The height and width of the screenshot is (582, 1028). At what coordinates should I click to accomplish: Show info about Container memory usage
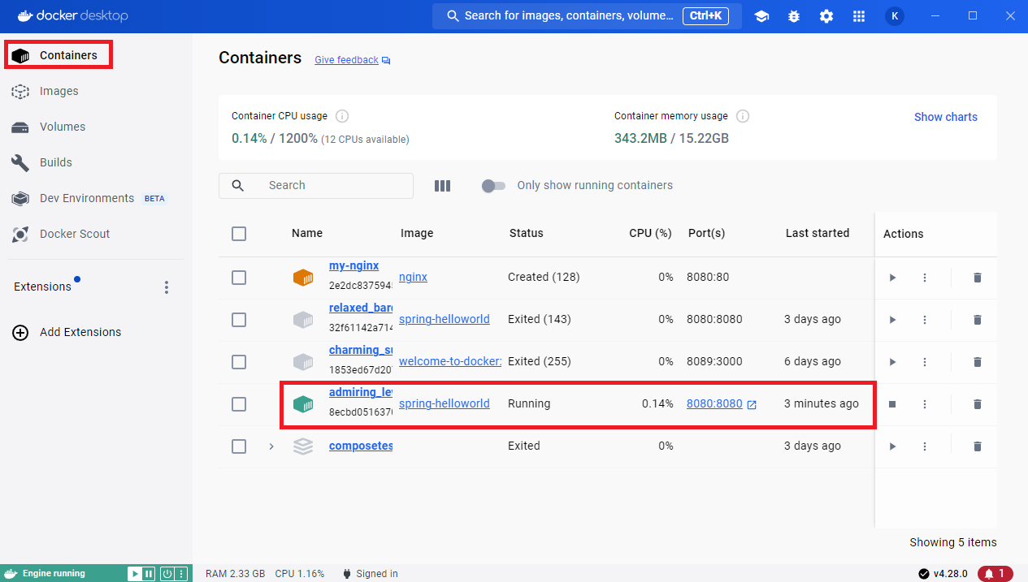click(742, 116)
